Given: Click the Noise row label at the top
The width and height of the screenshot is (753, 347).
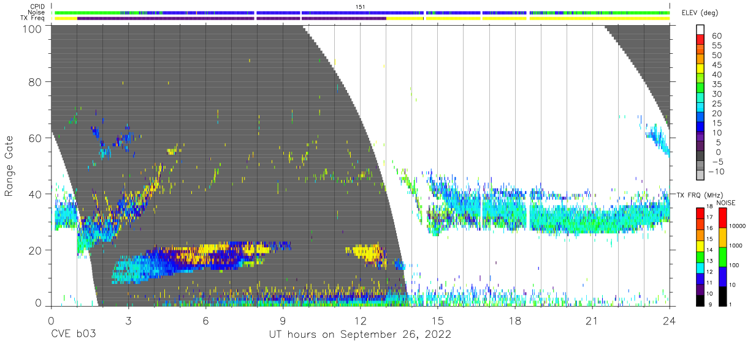Looking at the screenshot, I should (x=37, y=12).
